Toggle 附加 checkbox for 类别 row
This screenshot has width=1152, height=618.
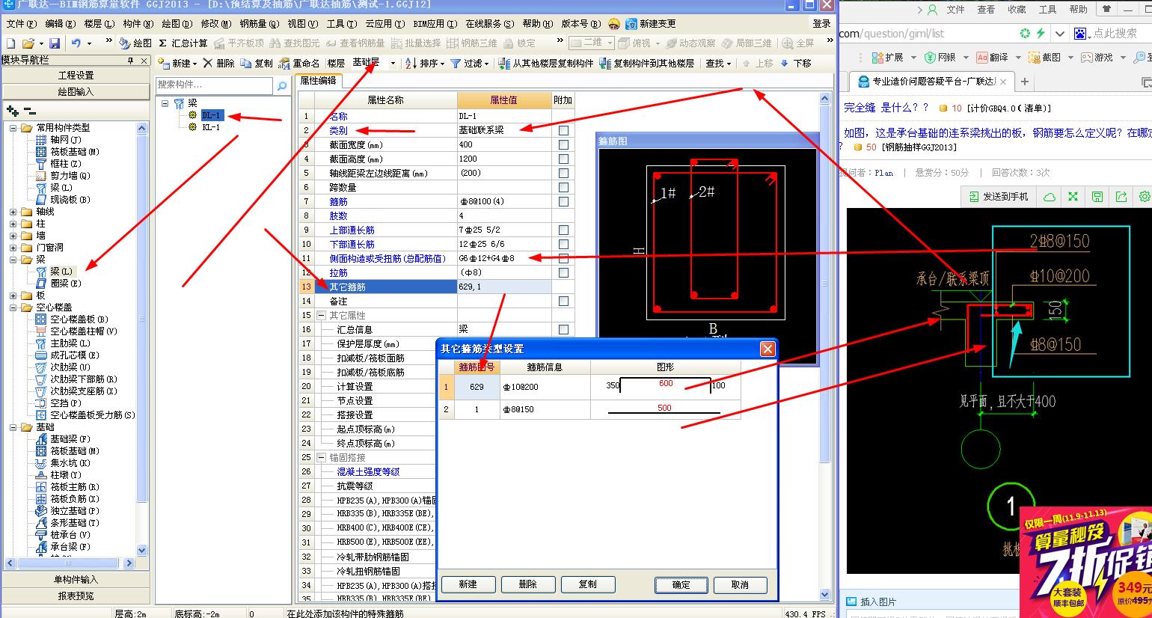[563, 130]
